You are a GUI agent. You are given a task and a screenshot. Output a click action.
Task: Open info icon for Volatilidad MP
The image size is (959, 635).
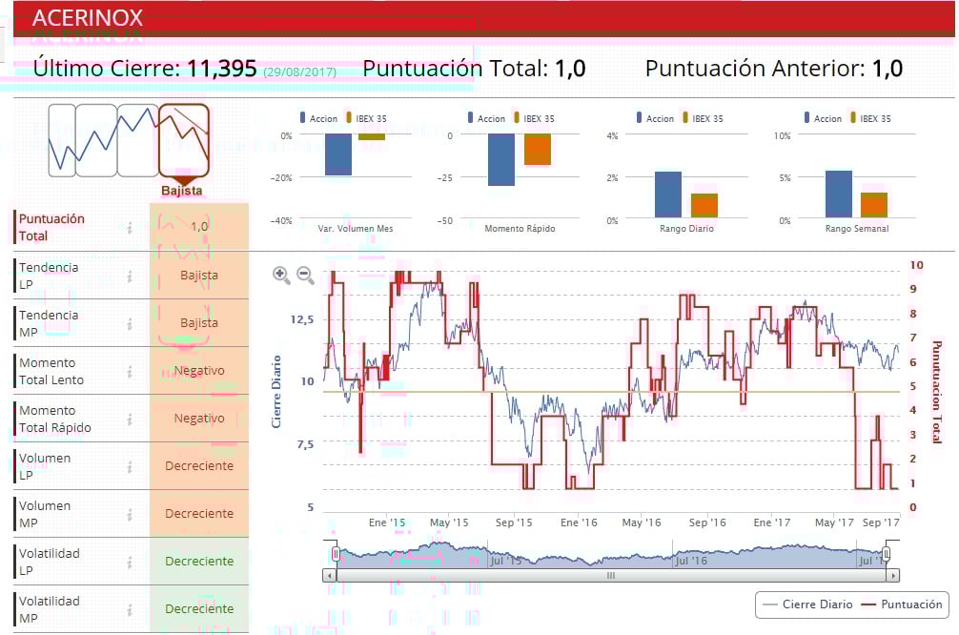130,610
